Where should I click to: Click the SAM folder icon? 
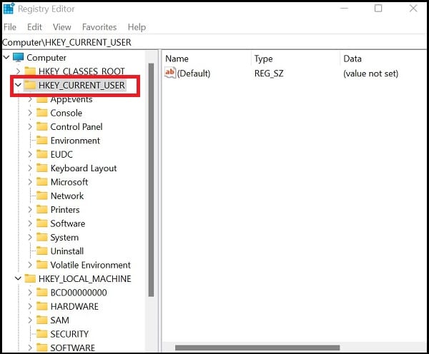coord(42,320)
